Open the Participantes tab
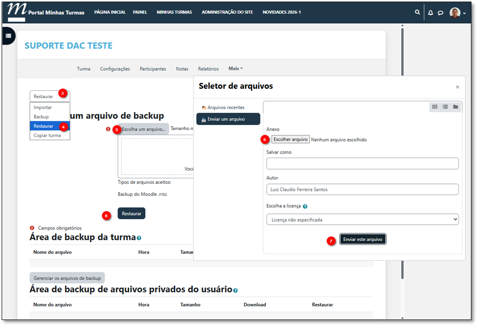This screenshot has width=478, height=326. (153, 69)
